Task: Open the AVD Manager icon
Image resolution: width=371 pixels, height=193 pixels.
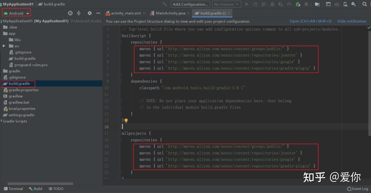Action: 345,4
